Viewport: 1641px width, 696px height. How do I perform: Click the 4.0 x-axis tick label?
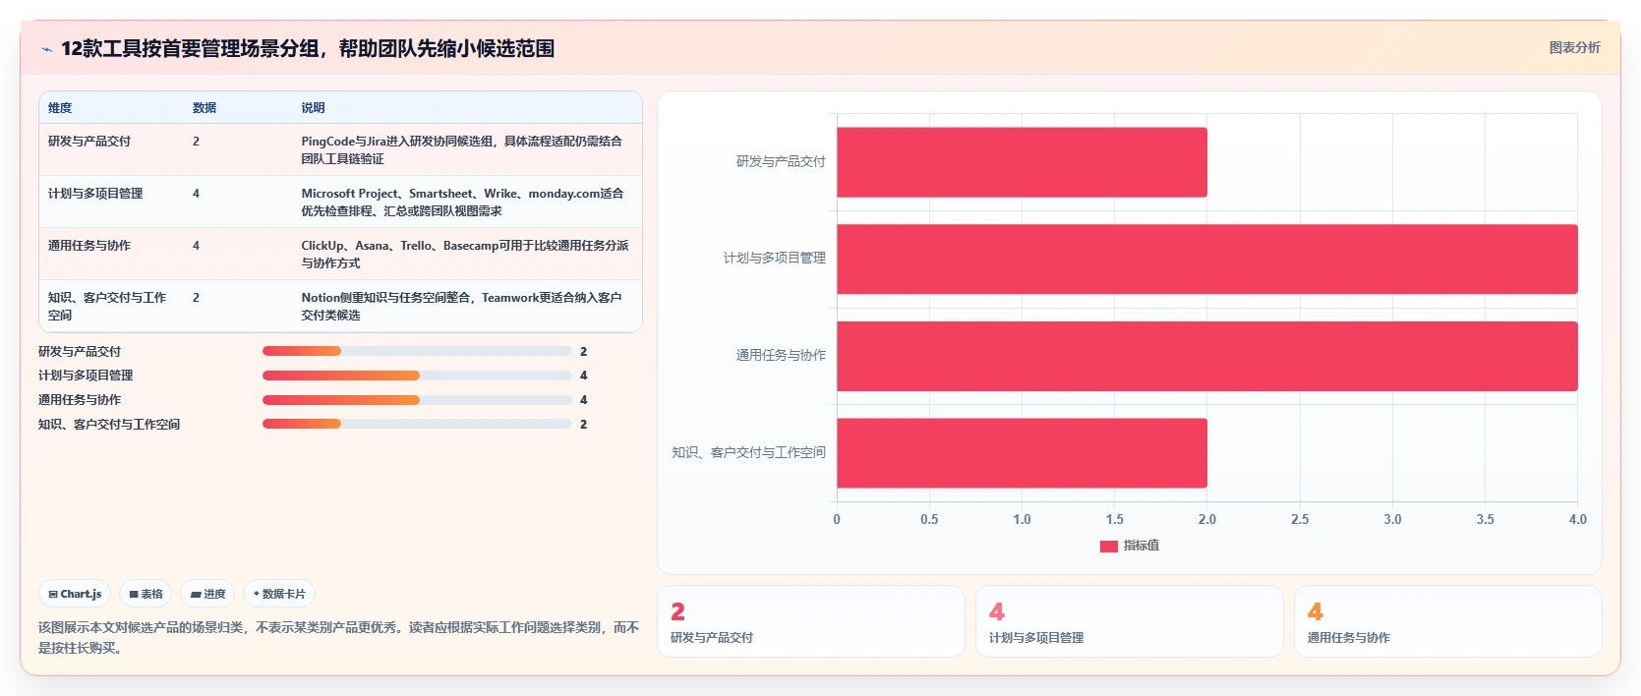1577,520
